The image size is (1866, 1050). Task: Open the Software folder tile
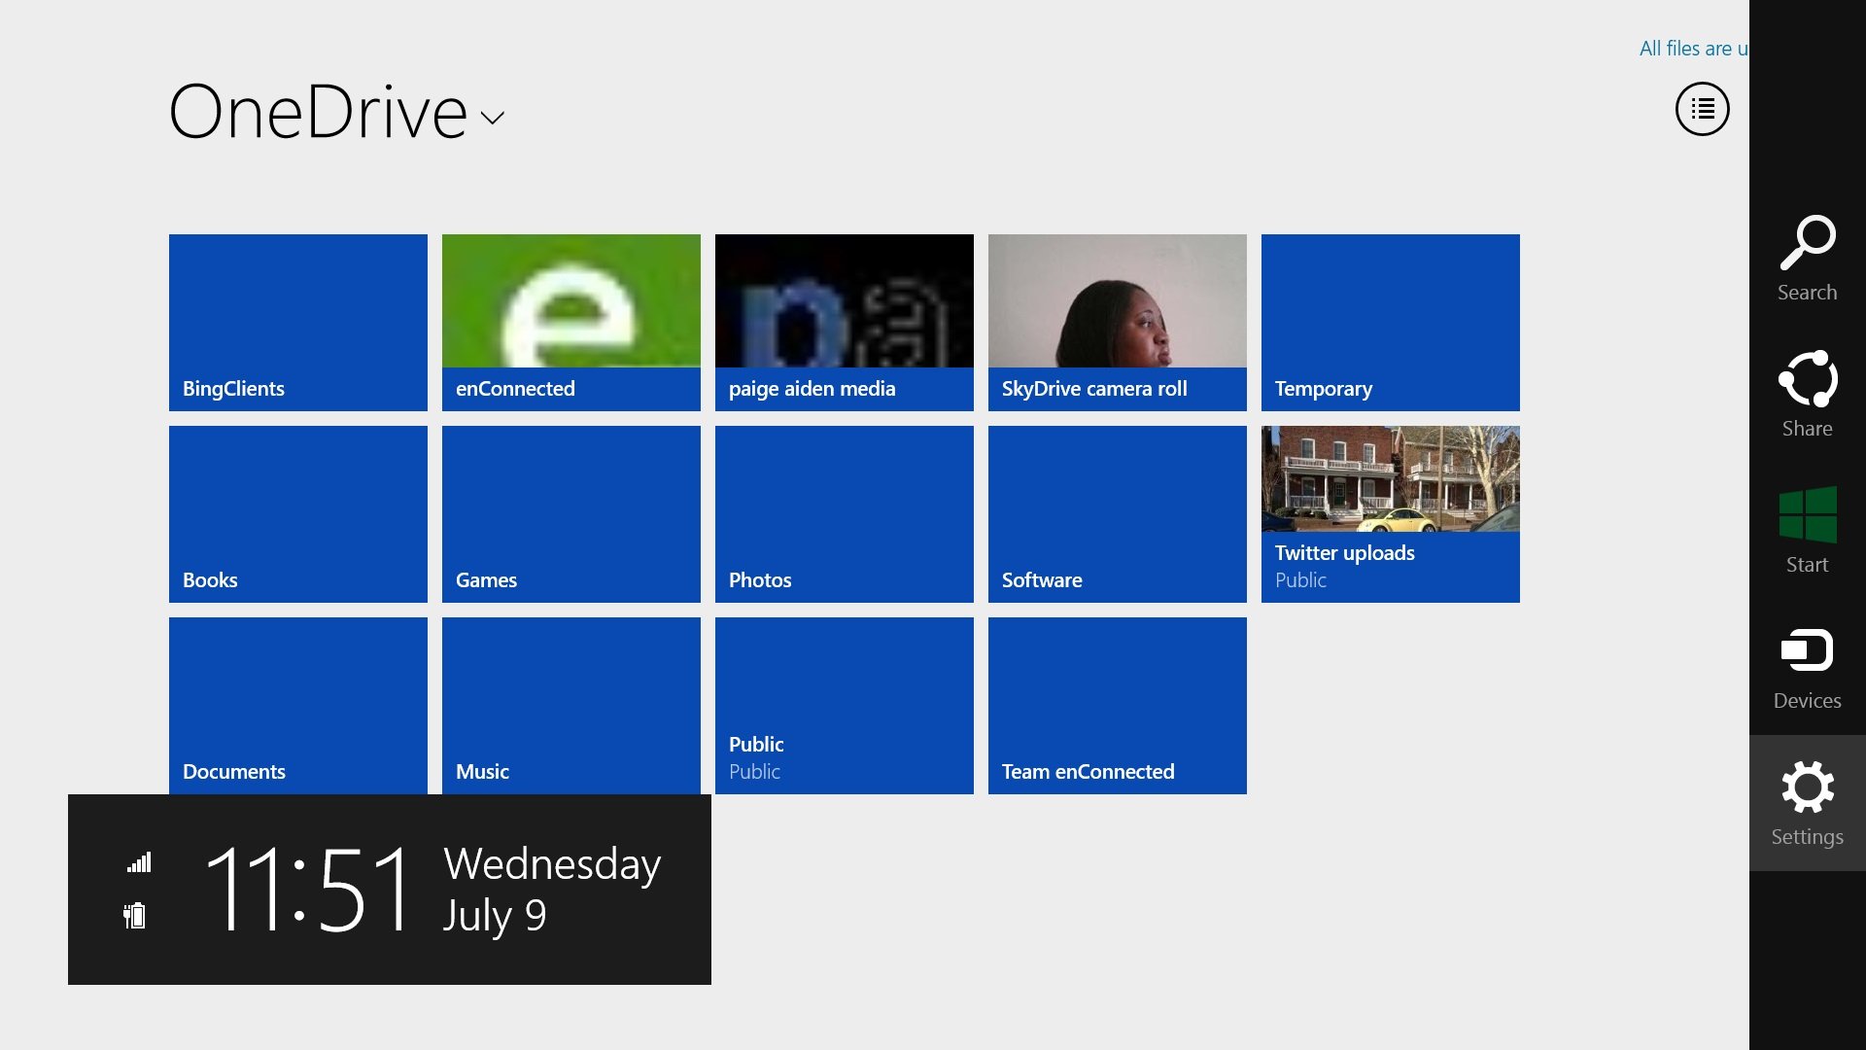pyautogui.click(x=1118, y=514)
